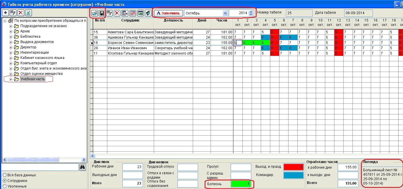The height and width of the screenshot is (189, 403).
Task: Click the search text field by the binoculars
Action: [x=40, y=167]
